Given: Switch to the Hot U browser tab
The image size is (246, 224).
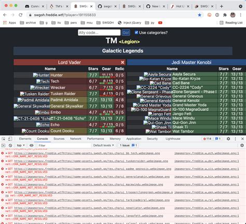Looking at the screenshot, I should point(180,6).
